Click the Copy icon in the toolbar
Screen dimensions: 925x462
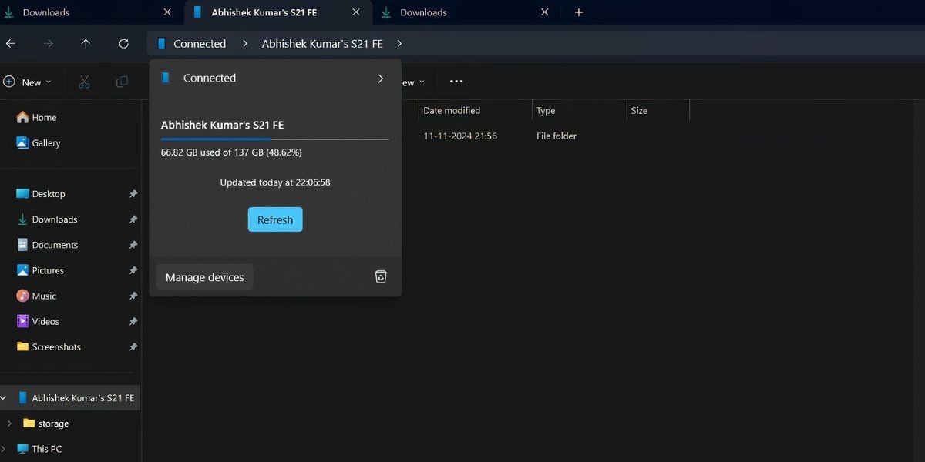tap(122, 82)
